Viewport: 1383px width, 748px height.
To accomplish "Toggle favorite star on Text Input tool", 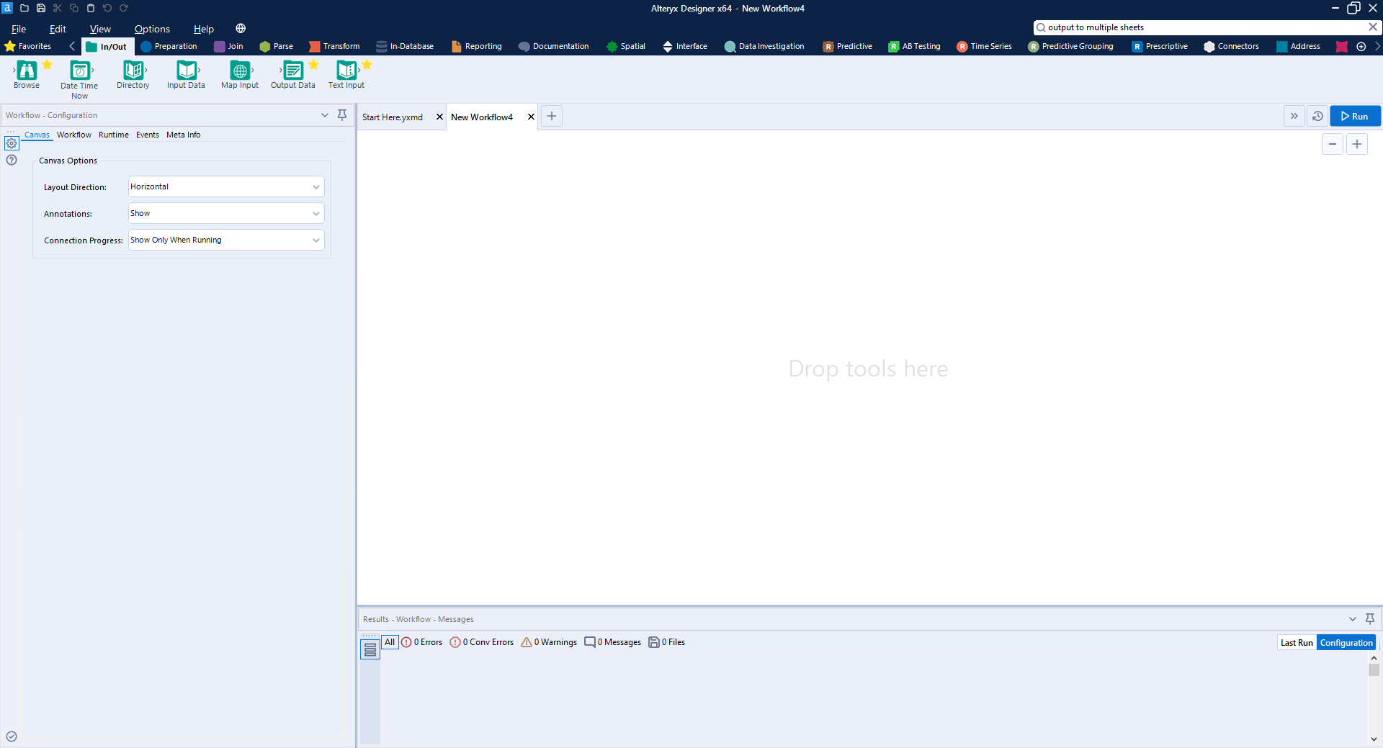I will [x=367, y=65].
